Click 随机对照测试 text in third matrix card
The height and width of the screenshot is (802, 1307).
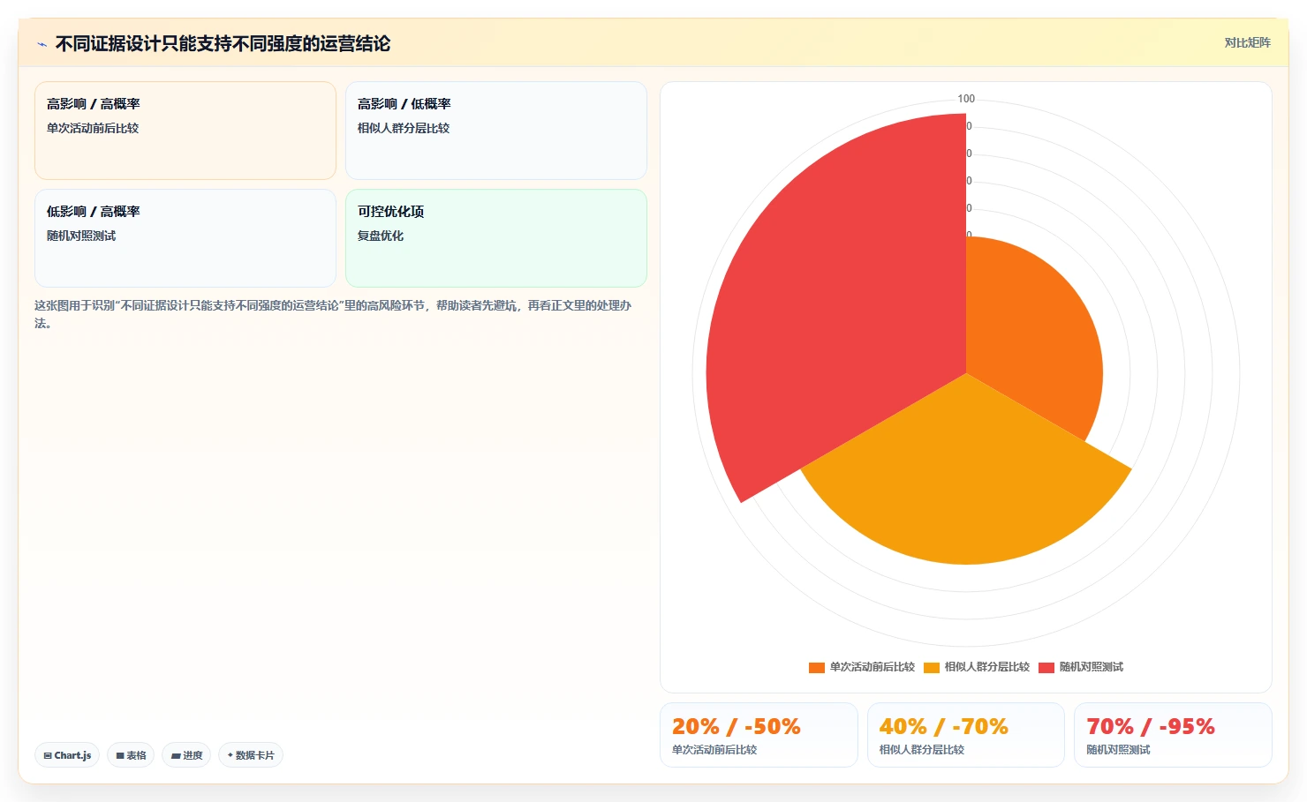[x=81, y=236]
